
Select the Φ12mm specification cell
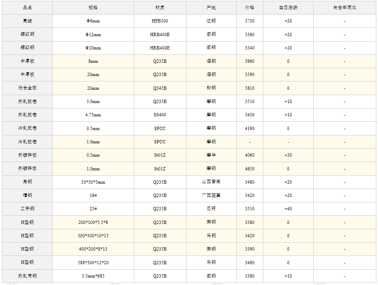93,34
